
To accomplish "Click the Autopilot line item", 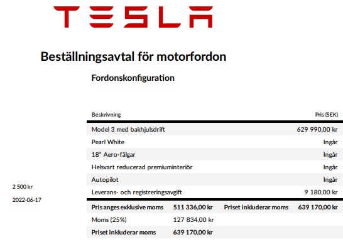I will coord(105,179).
